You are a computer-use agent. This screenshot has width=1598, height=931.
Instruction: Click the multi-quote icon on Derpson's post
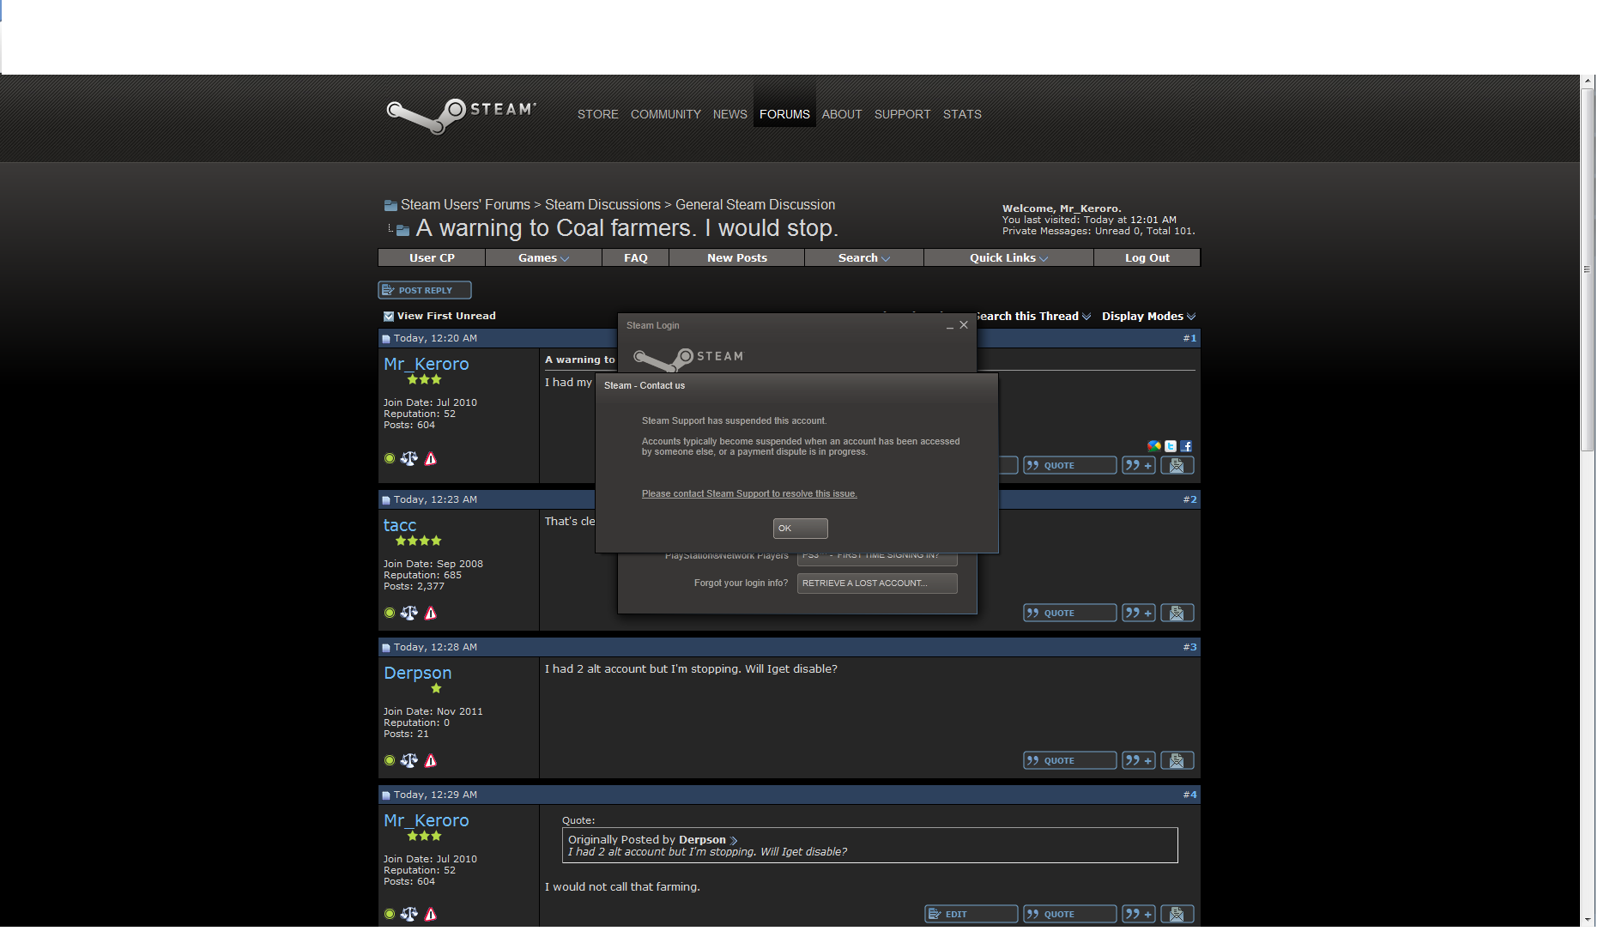click(x=1139, y=761)
